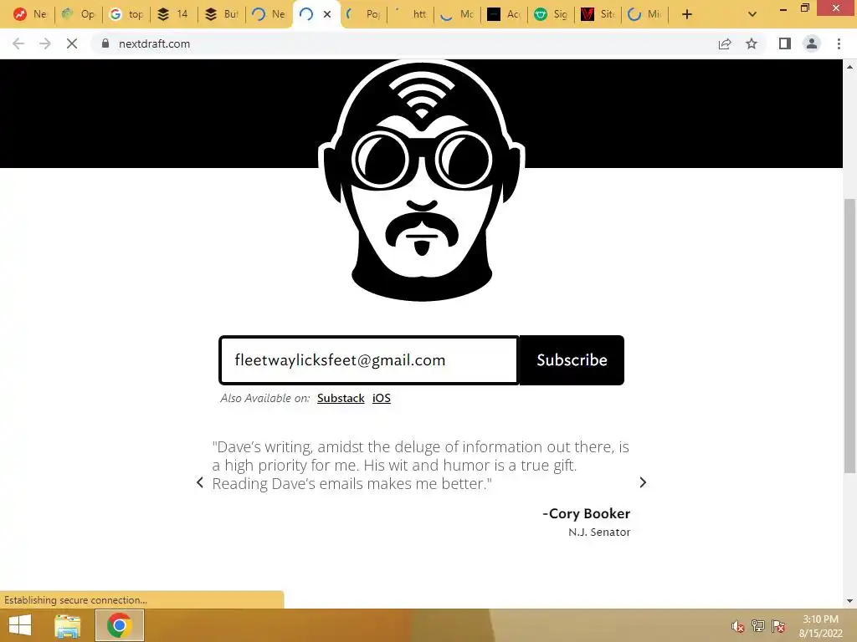Open the Substack link
Screen dimensions: 857x642
[x=341, y=398]
